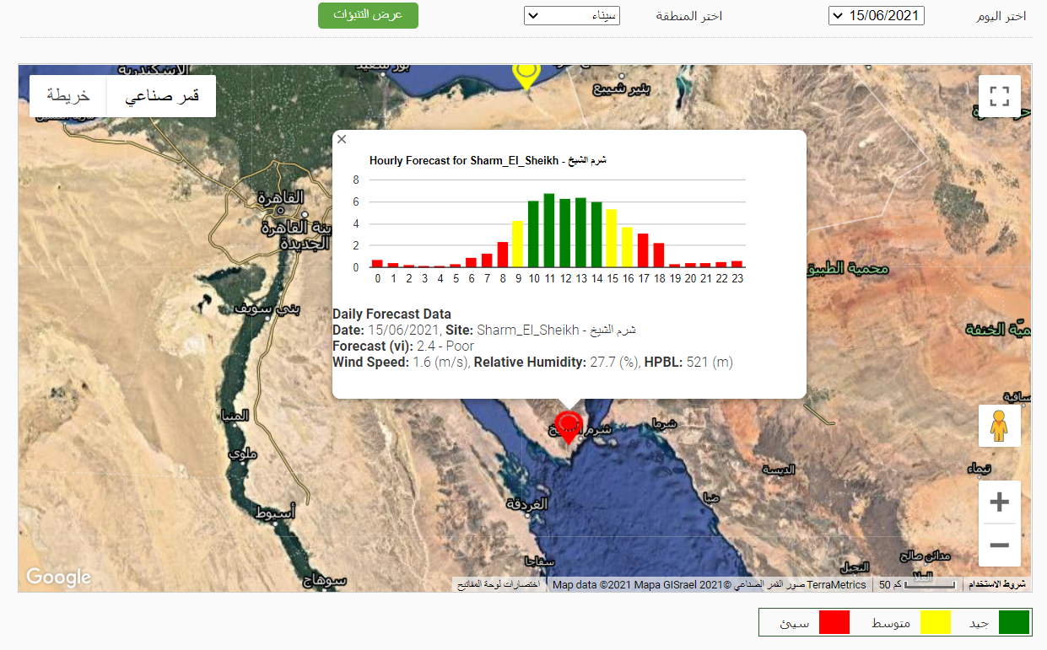Click the green bar for hour 11

coord(548,230)
